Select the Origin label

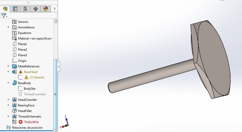tap(22, 61)
